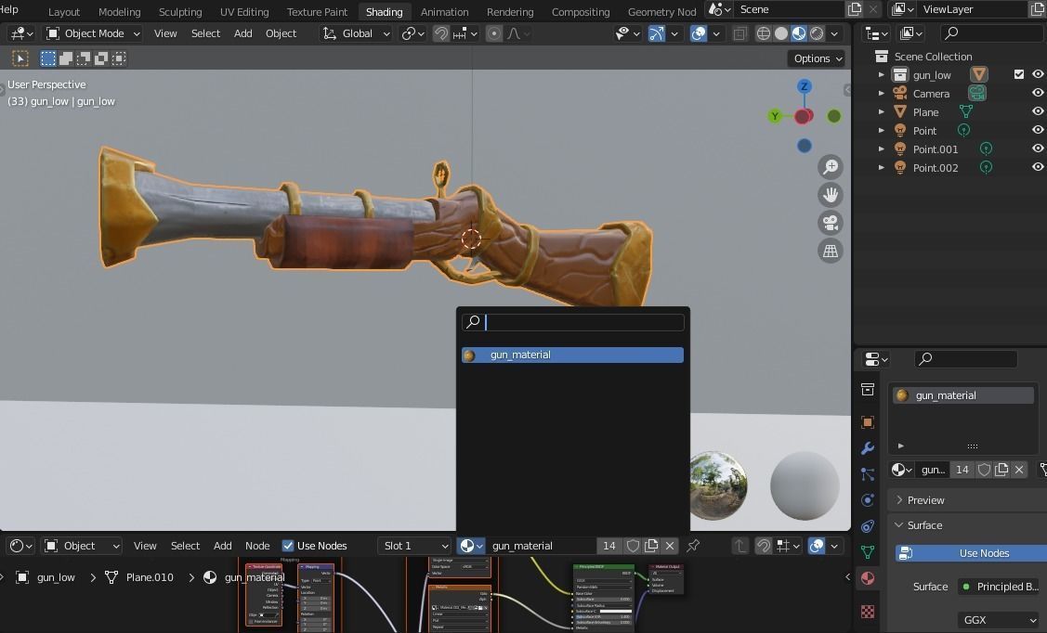Open the Material properties tab icon

(868, 578)
